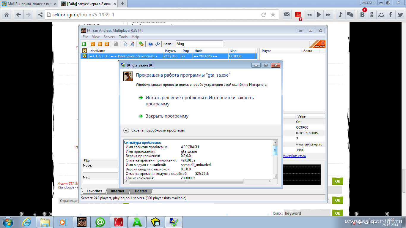
Task: Click the Map filter input field
Action: tap(100, 182)
